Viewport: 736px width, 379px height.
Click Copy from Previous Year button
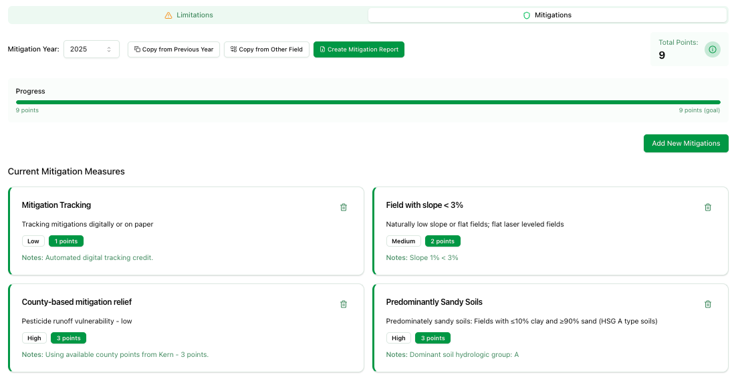pos(174,49)
